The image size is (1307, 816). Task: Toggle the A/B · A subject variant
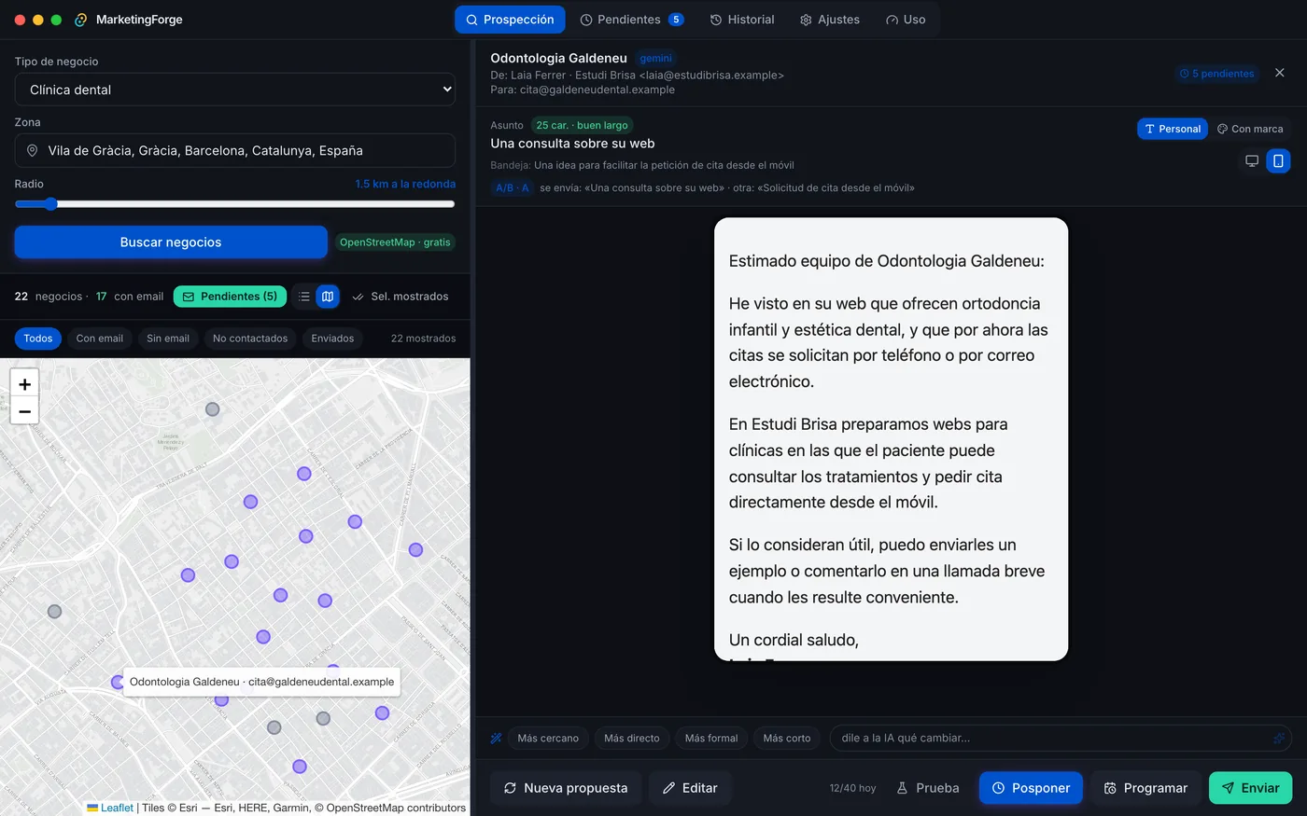[513, 187]
